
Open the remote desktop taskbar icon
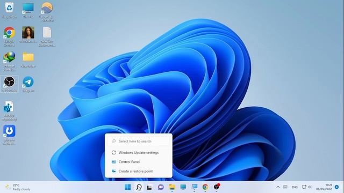coord(195,187)
